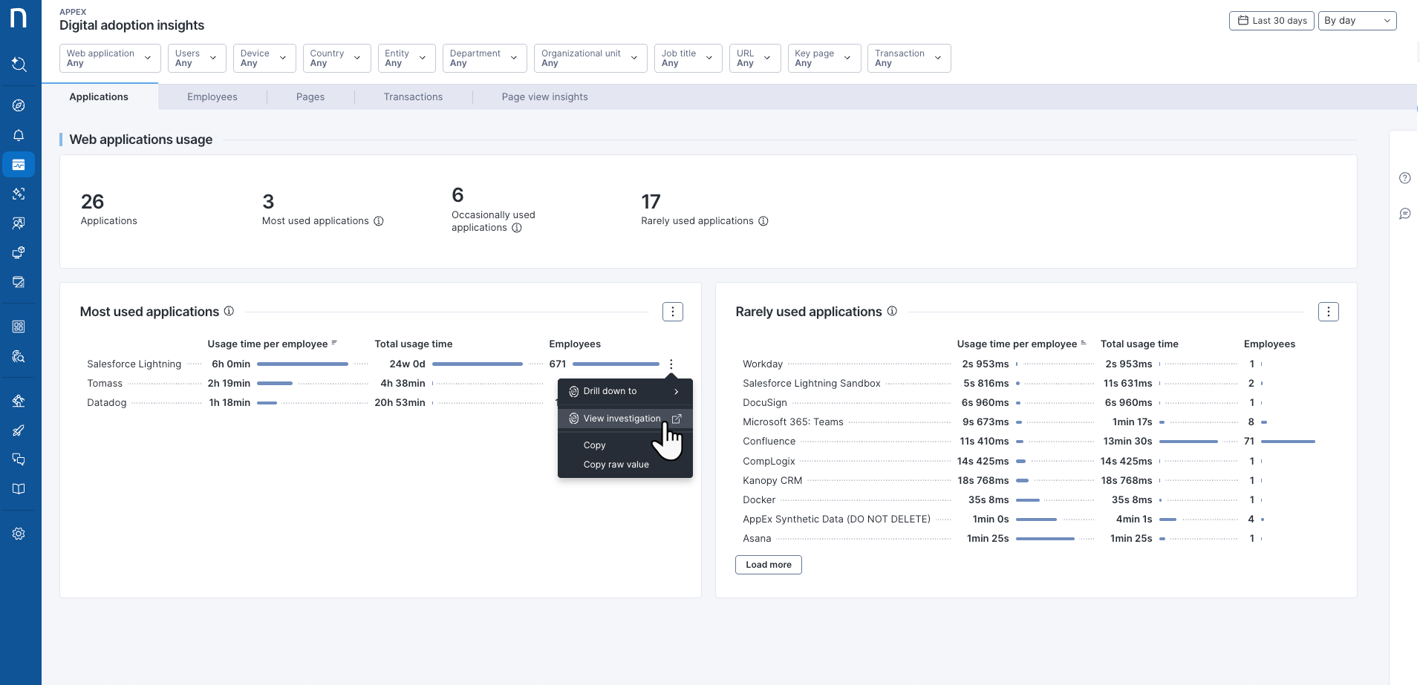Open the Job title filter dropdown
Viewport: 1420px width, 685px height.
pos(688,58)
